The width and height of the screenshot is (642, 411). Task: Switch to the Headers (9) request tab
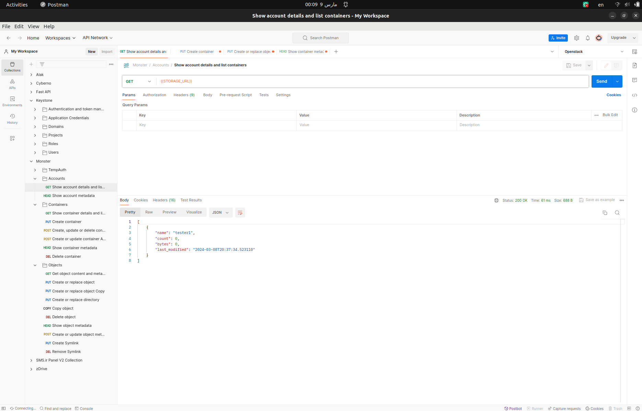(x=184, y=95)
